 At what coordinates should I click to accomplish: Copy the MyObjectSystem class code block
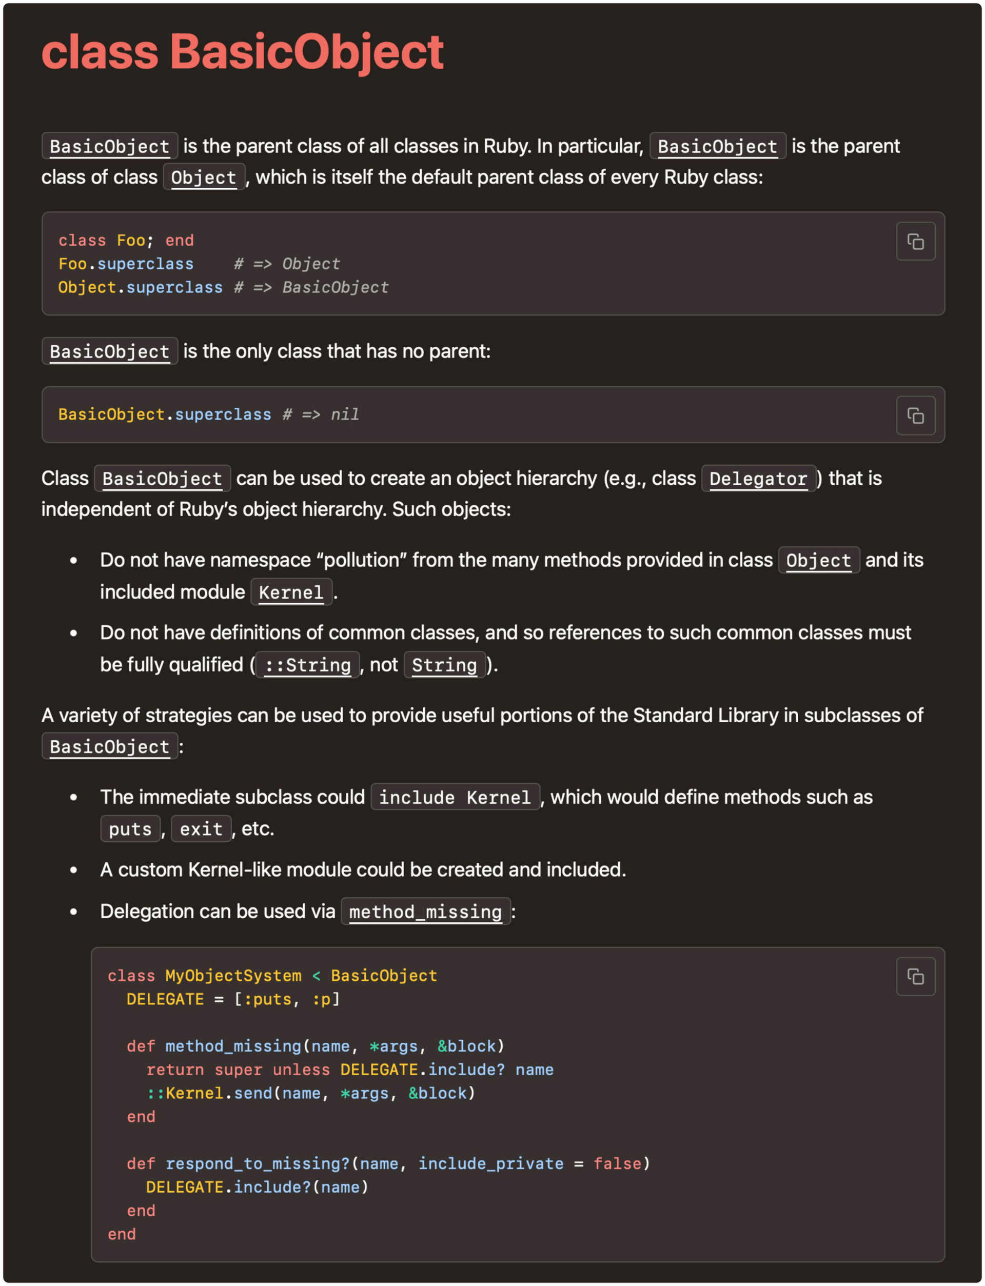(x=915, y=977)
